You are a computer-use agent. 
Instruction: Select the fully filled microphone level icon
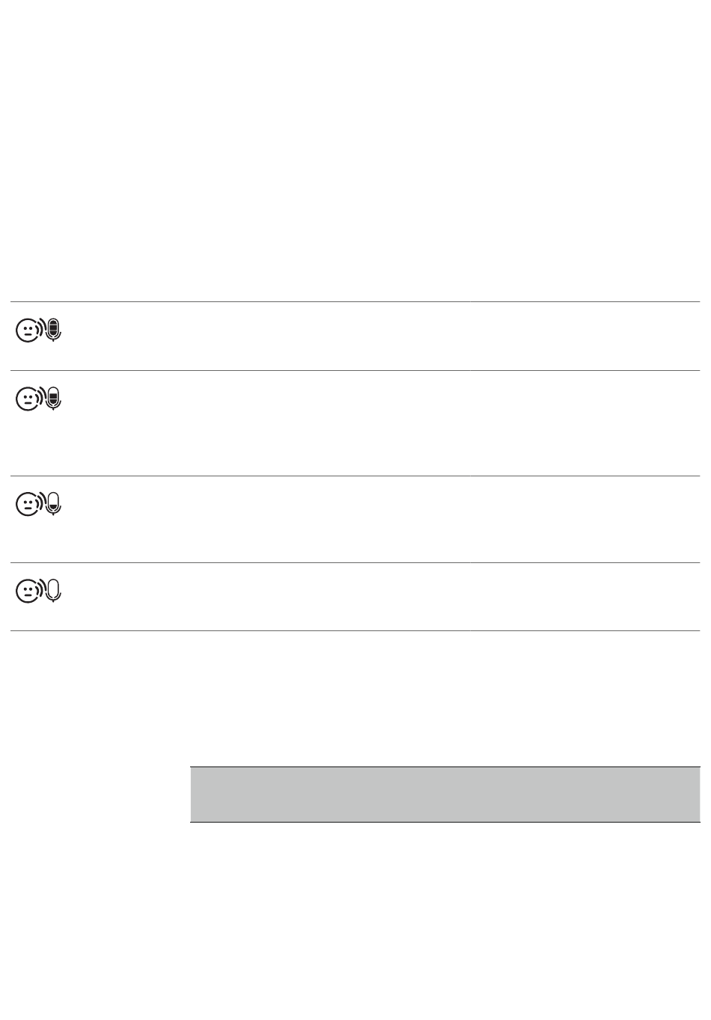54,330
